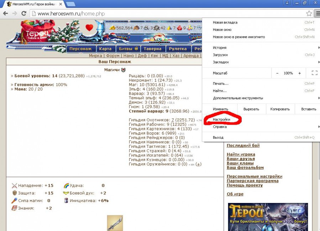Choose Найти... in the menu
Image resolution: width=320 pixels, height=231 pixels.
coord(261,91)
